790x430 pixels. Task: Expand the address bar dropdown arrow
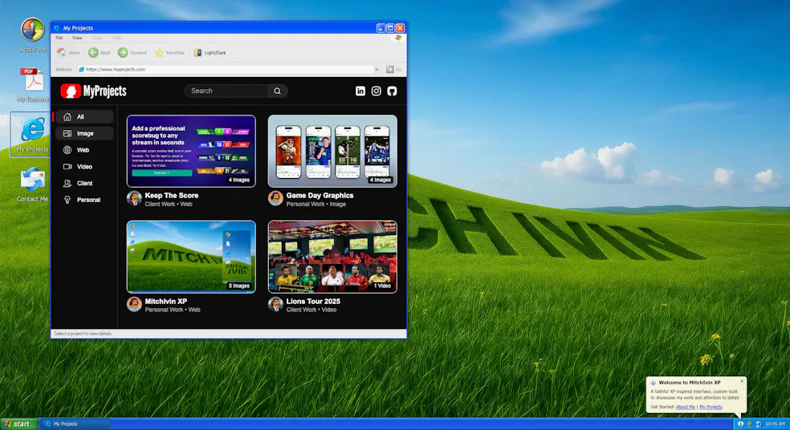click(377, 70)
